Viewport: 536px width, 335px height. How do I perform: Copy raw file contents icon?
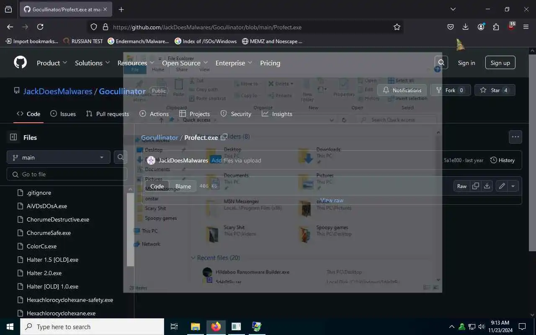pos(476,186)
